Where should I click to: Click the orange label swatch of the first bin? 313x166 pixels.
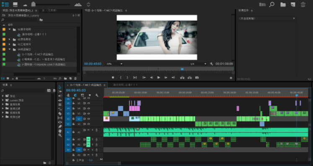coord(4,29)
